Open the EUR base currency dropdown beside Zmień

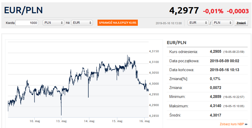click(x=198, y=23)
